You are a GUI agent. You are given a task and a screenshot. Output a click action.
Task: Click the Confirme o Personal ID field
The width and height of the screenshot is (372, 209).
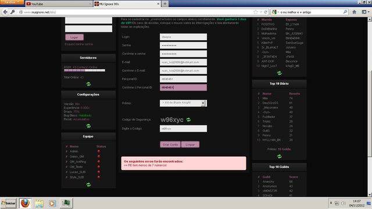[183, 88]
